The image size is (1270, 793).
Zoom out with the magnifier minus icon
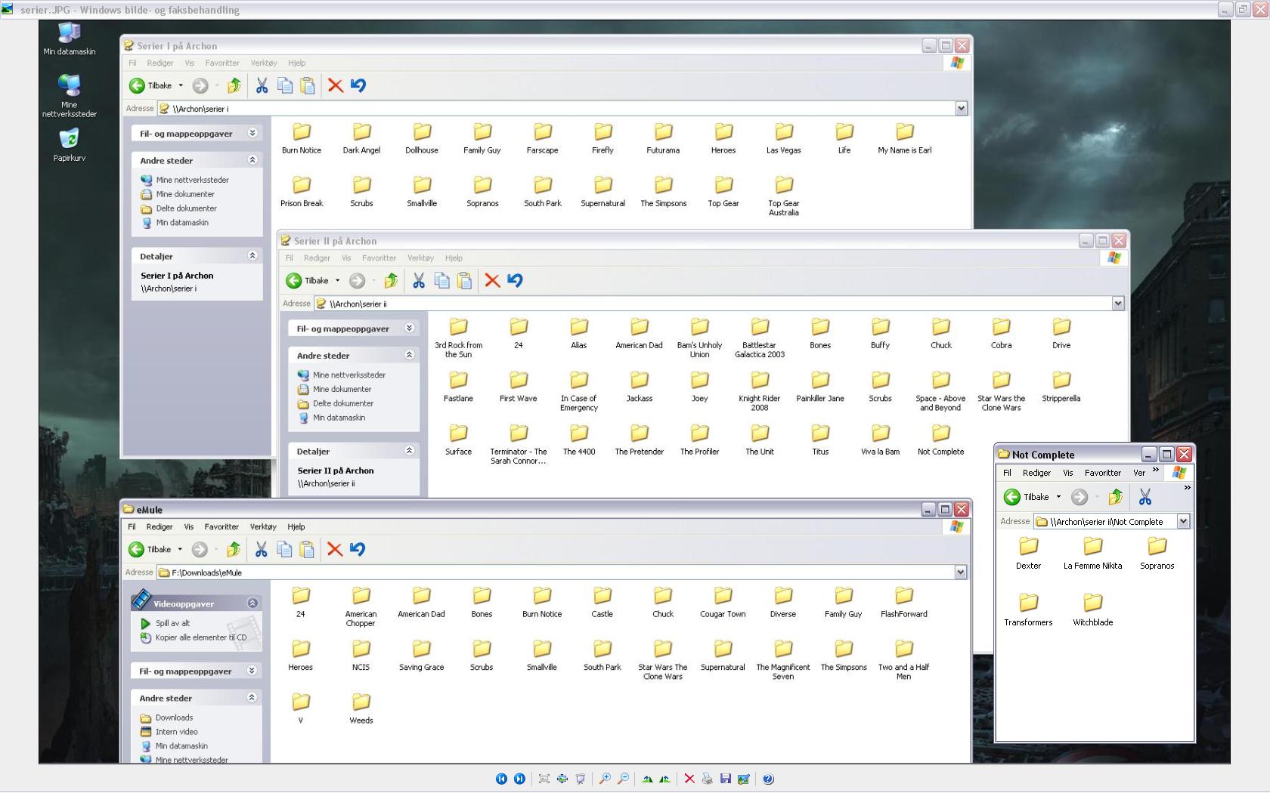623,779
